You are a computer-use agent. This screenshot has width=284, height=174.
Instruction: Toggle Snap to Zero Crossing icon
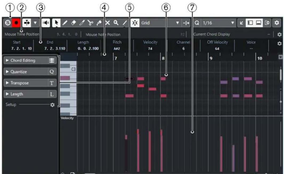186,23
